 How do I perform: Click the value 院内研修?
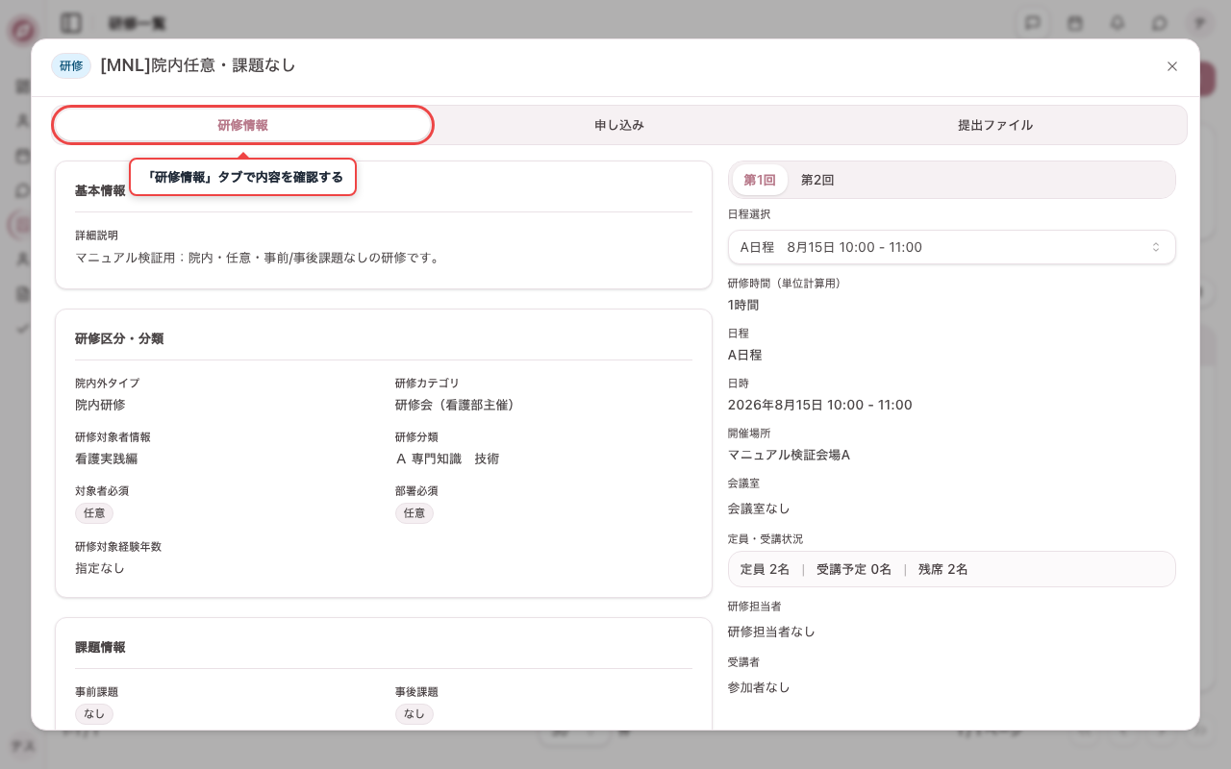point(100,405)
